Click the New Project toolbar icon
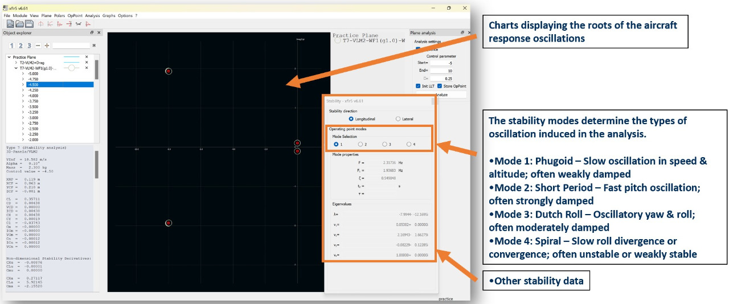This screenshot has height=304, width=729. click(11, 24)
